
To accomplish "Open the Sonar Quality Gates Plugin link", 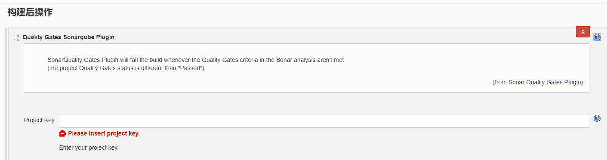I will coord(545,82).
